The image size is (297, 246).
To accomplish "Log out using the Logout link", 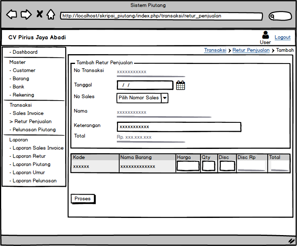I will pyautogui.click(x=283, y=37).
